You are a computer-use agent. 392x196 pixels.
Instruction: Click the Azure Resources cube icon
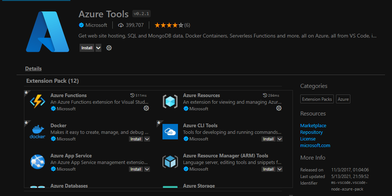click(170, 101)
